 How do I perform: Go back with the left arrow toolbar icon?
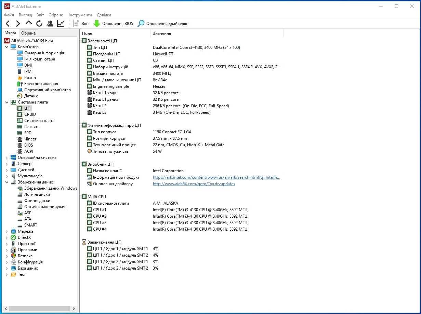(x=8, y=24)
